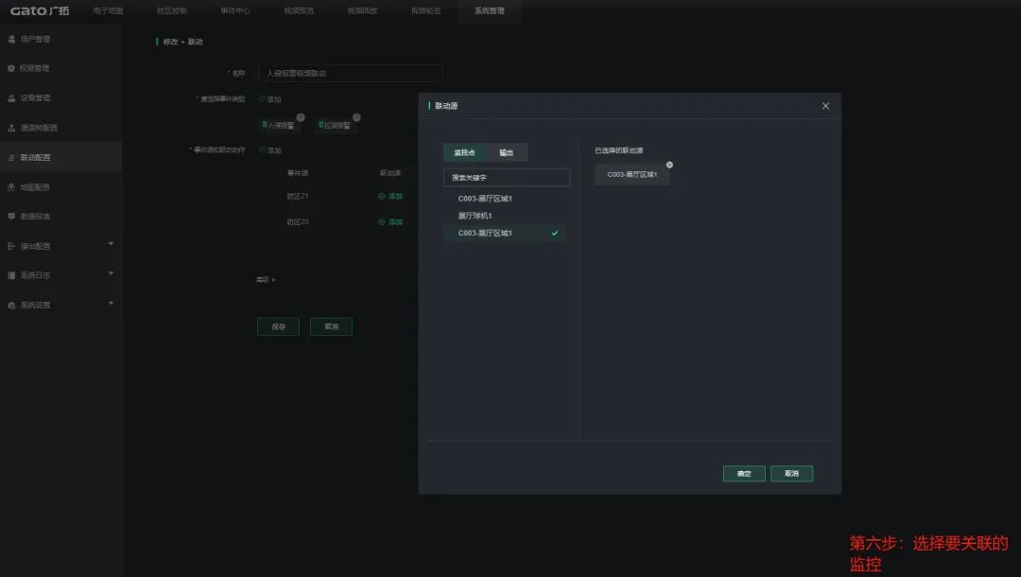1021x577 pixels.
Task: Close the 联动源 dialog with the X
Action: point(825,106)
